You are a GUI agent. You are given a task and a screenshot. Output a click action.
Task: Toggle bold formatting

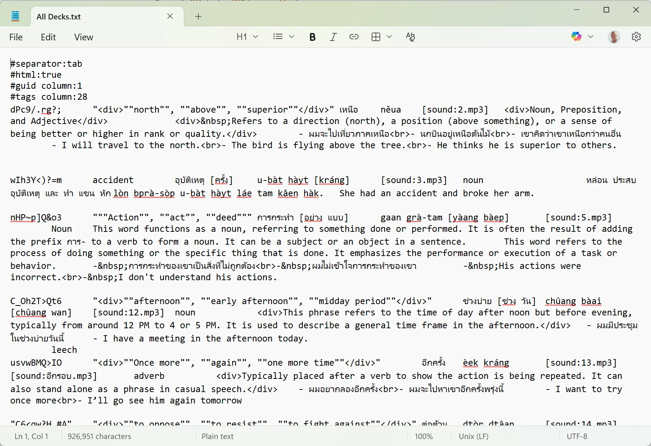(x=312, y=37)
